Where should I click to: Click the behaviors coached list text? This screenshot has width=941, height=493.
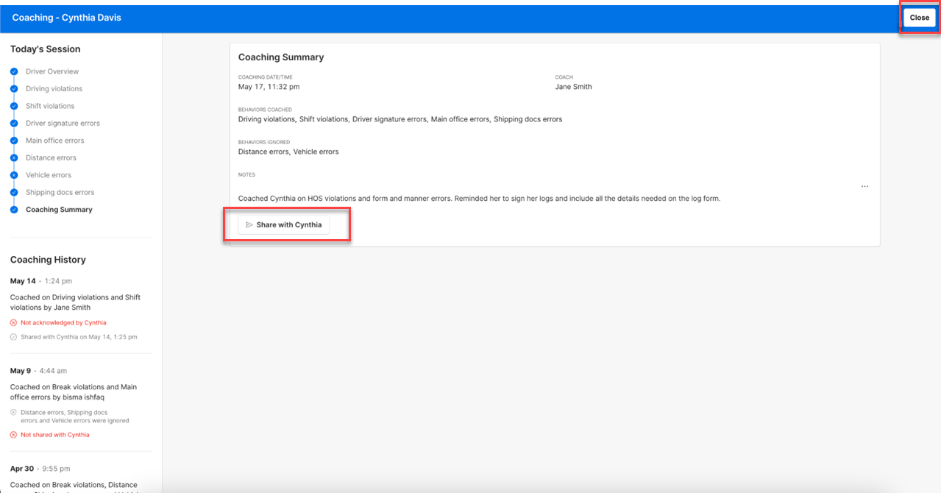pyautogui.click(x=400, y=119)
